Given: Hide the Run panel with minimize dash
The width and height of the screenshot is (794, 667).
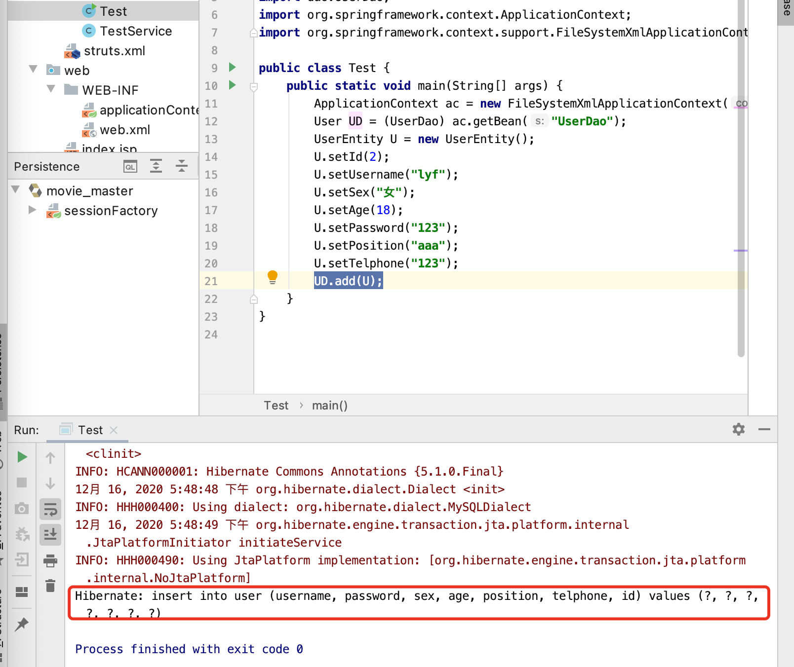Looking at the screenshot, I should (764, 429).
